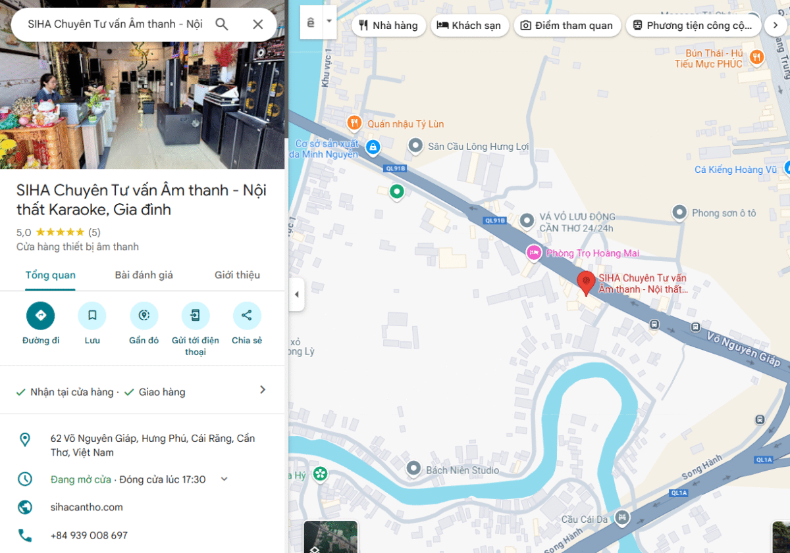Click the Gần đó nearby icon
The image size is (790, 553).
(144, 316)
